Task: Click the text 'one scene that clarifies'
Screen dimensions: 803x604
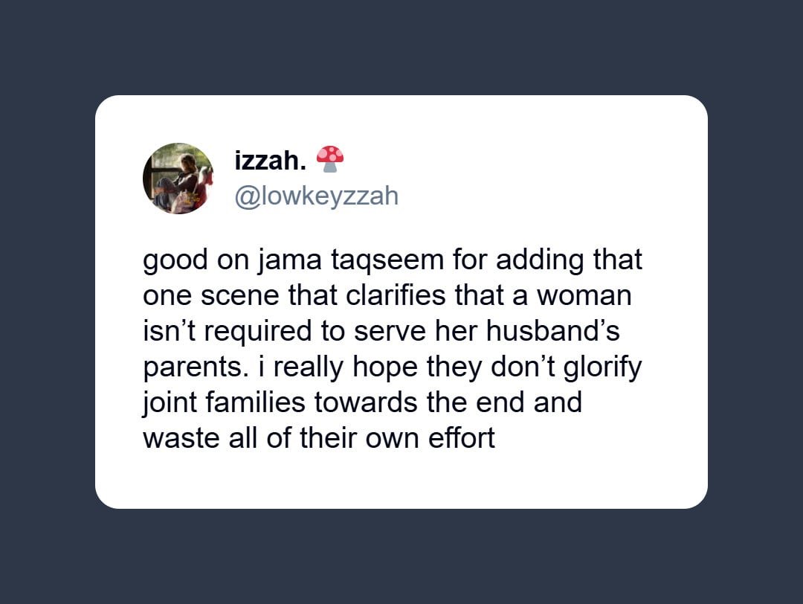Action: 277,296
